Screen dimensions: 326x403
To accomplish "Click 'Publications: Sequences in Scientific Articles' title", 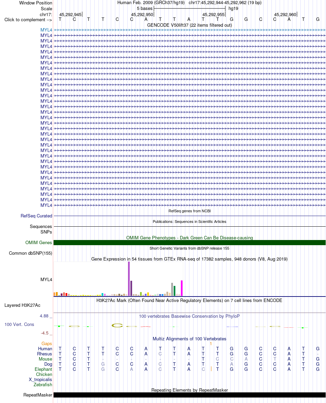I will [x=189, y=222].
